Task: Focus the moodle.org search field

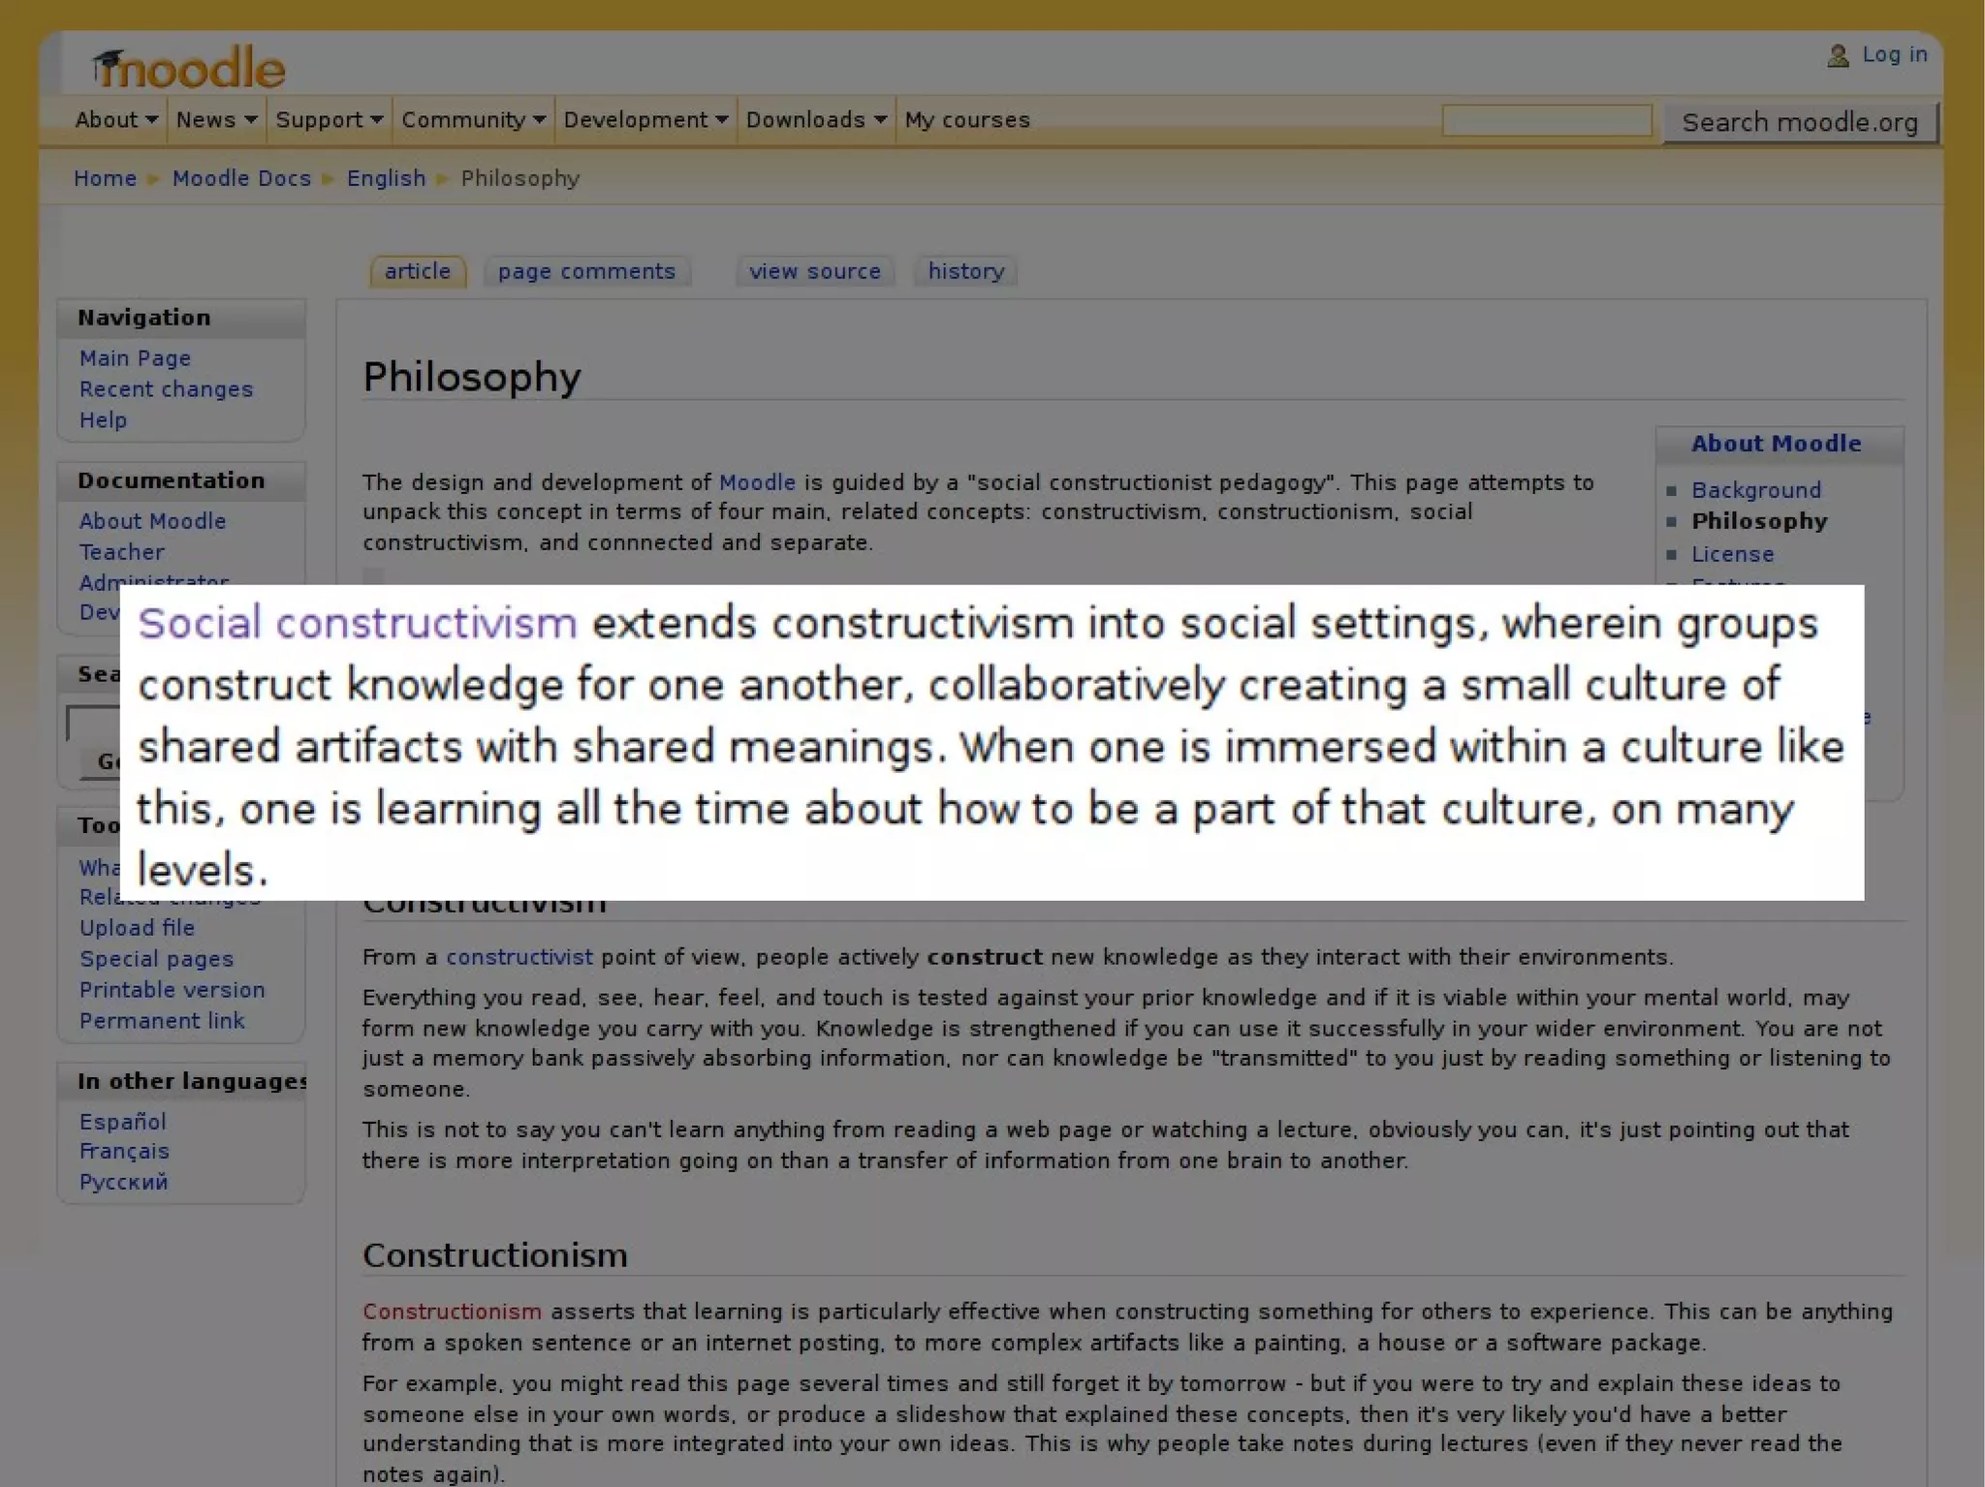Action: pyautogui.click(x=1547, y=121)
